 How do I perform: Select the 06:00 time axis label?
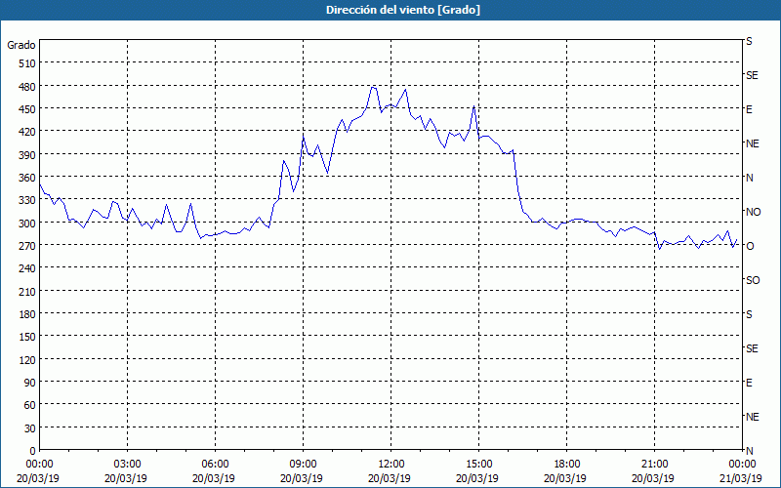coord(215,465)
